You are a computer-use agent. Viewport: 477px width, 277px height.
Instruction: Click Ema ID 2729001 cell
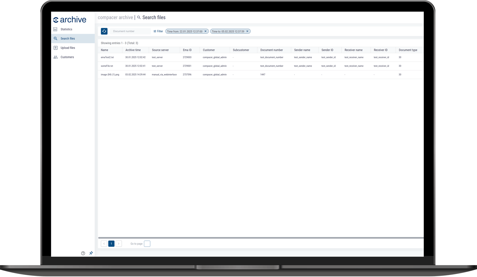pyautogui.click(x=187, y=66)
